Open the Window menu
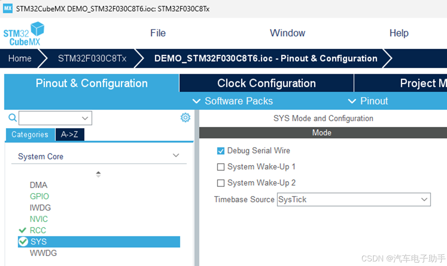Image resolution: width=447 pixels, height=266 pixels. tap(288, 33)
